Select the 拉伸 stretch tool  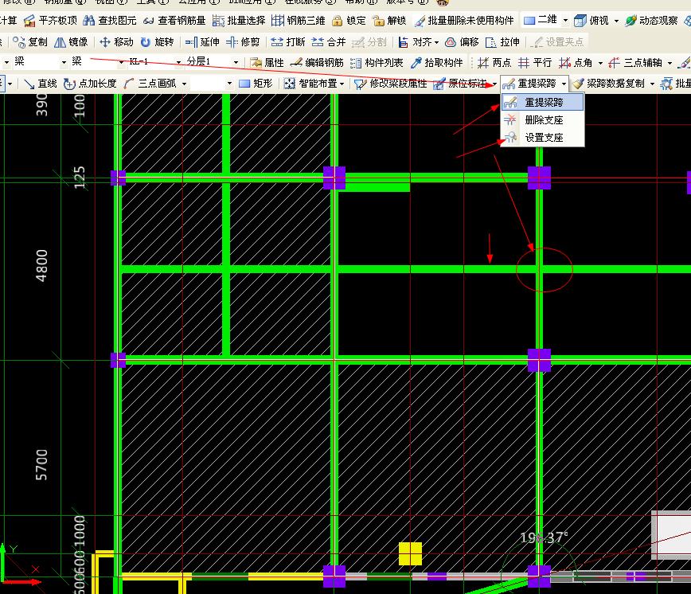pyautogui.click(x=502, y=42)
